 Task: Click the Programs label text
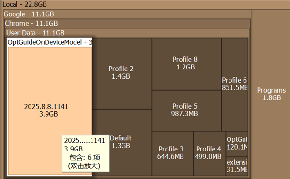click(271, 90)
